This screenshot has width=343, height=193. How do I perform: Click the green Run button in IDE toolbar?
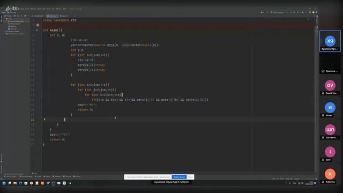tap(288, 12)
